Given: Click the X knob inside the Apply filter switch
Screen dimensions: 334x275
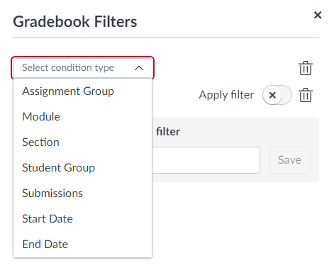Looking at the screenshot, I should [x=272, y=95].
